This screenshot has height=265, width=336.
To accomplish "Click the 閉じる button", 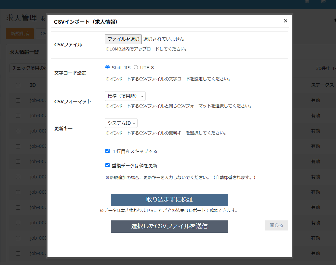I will coord(276,225).
